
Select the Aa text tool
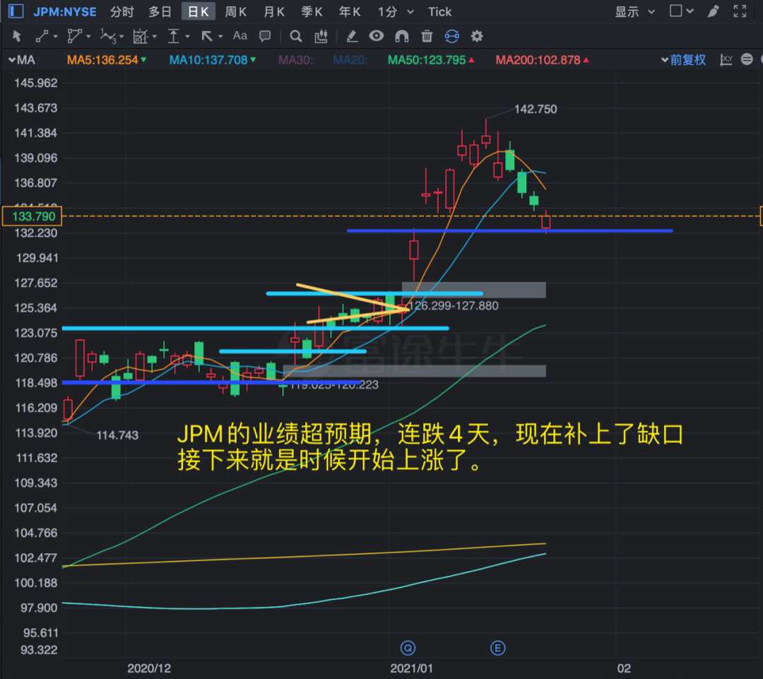tap(240, 36)
